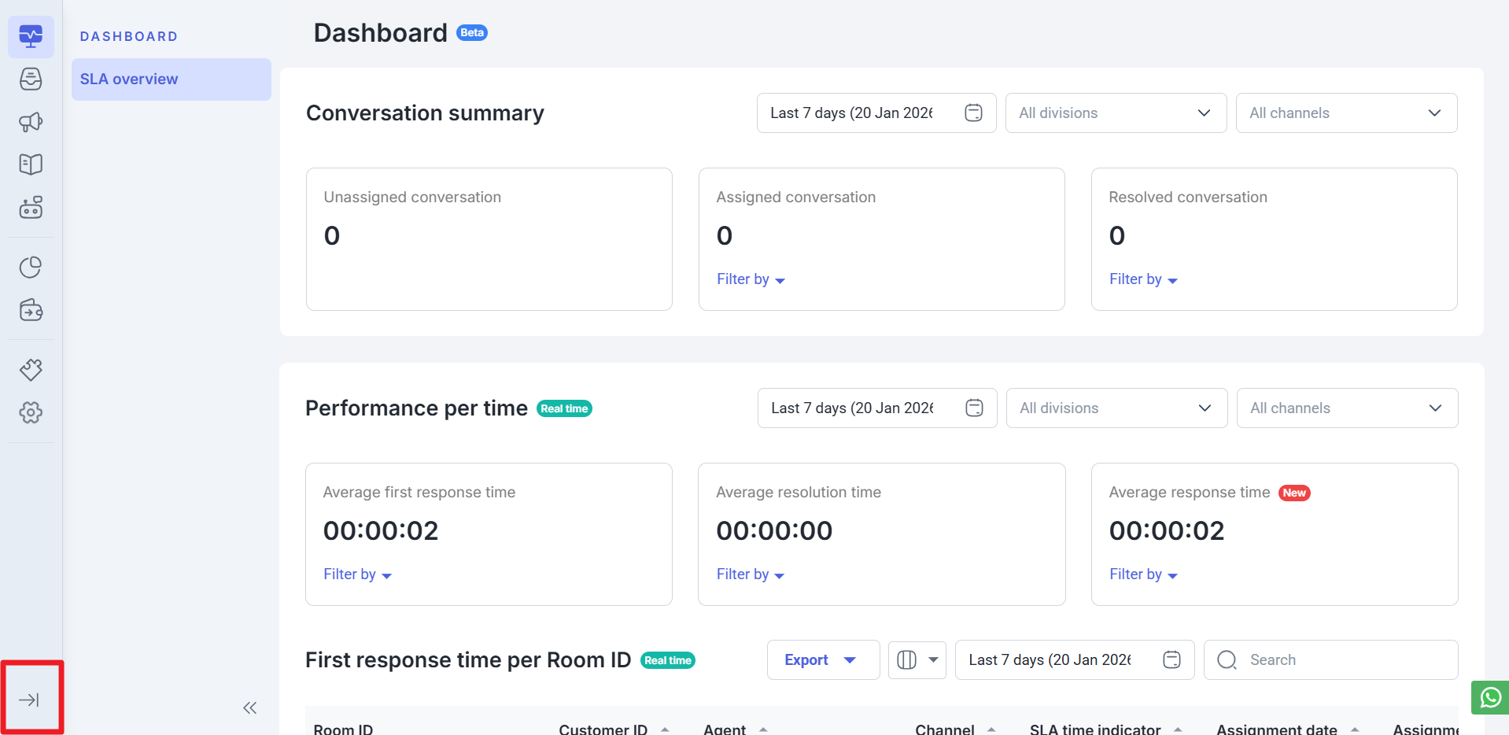Click the expand sidebar arrow icon
The width and height of the screenshot is (1509, 735).
click(x=30, y=700)
